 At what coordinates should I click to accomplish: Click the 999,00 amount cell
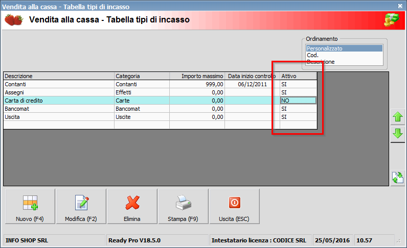coord(197,84)
